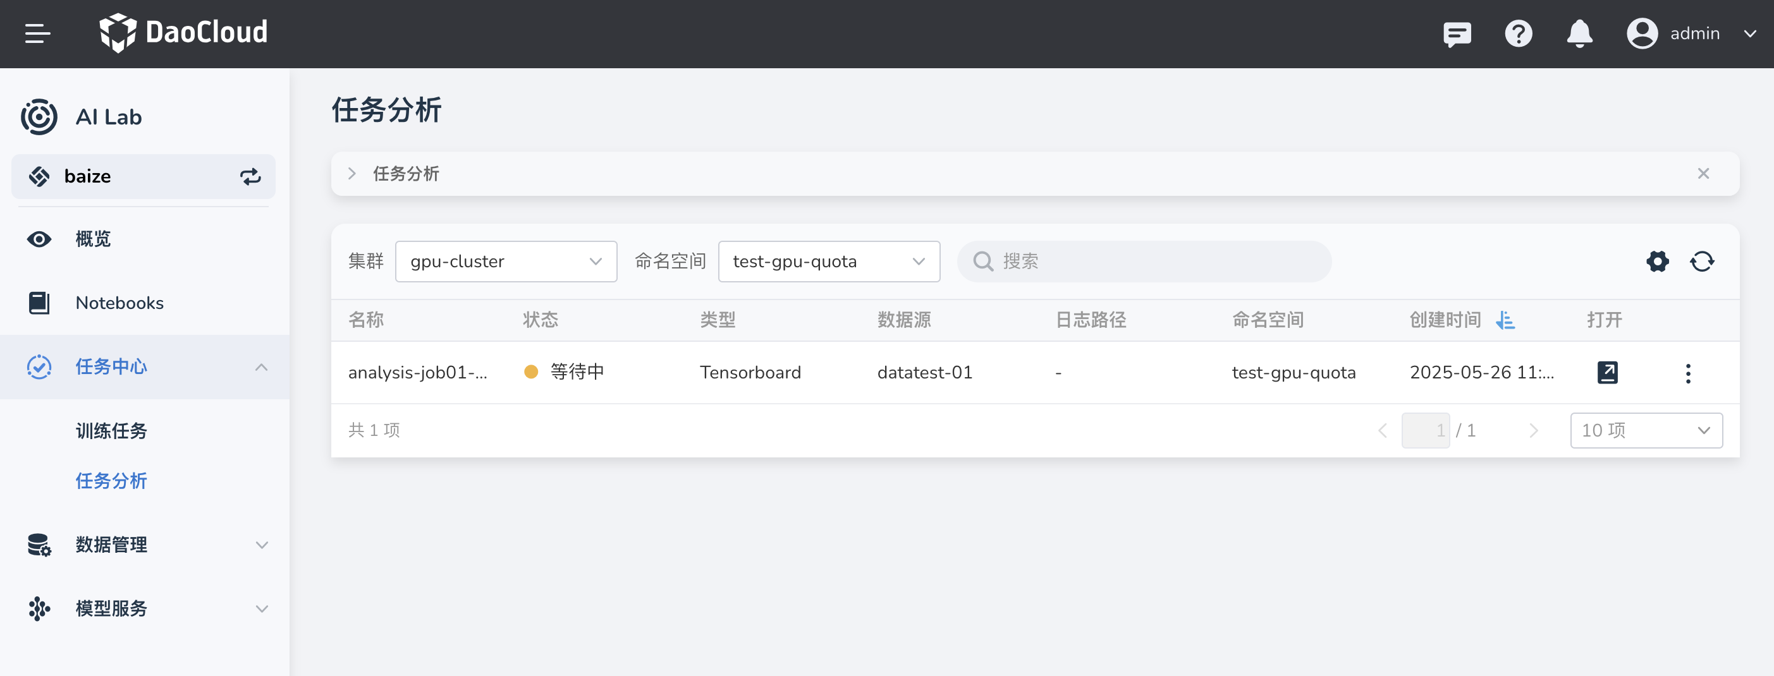Open the 集群 cluster dropdown
The height and width of the screenshot is (676, 1774).
pos(506,262)
